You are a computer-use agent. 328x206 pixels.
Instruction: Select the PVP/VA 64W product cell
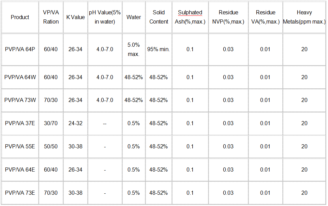coord(20,77)
